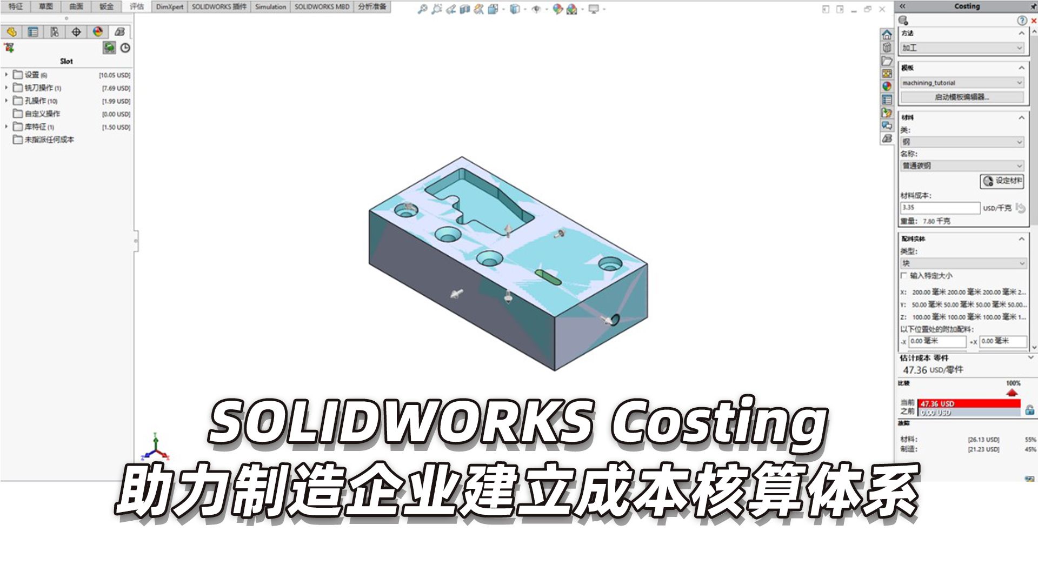
Task: Open the material name dropdown 普通碳钢
Action: 962,165
